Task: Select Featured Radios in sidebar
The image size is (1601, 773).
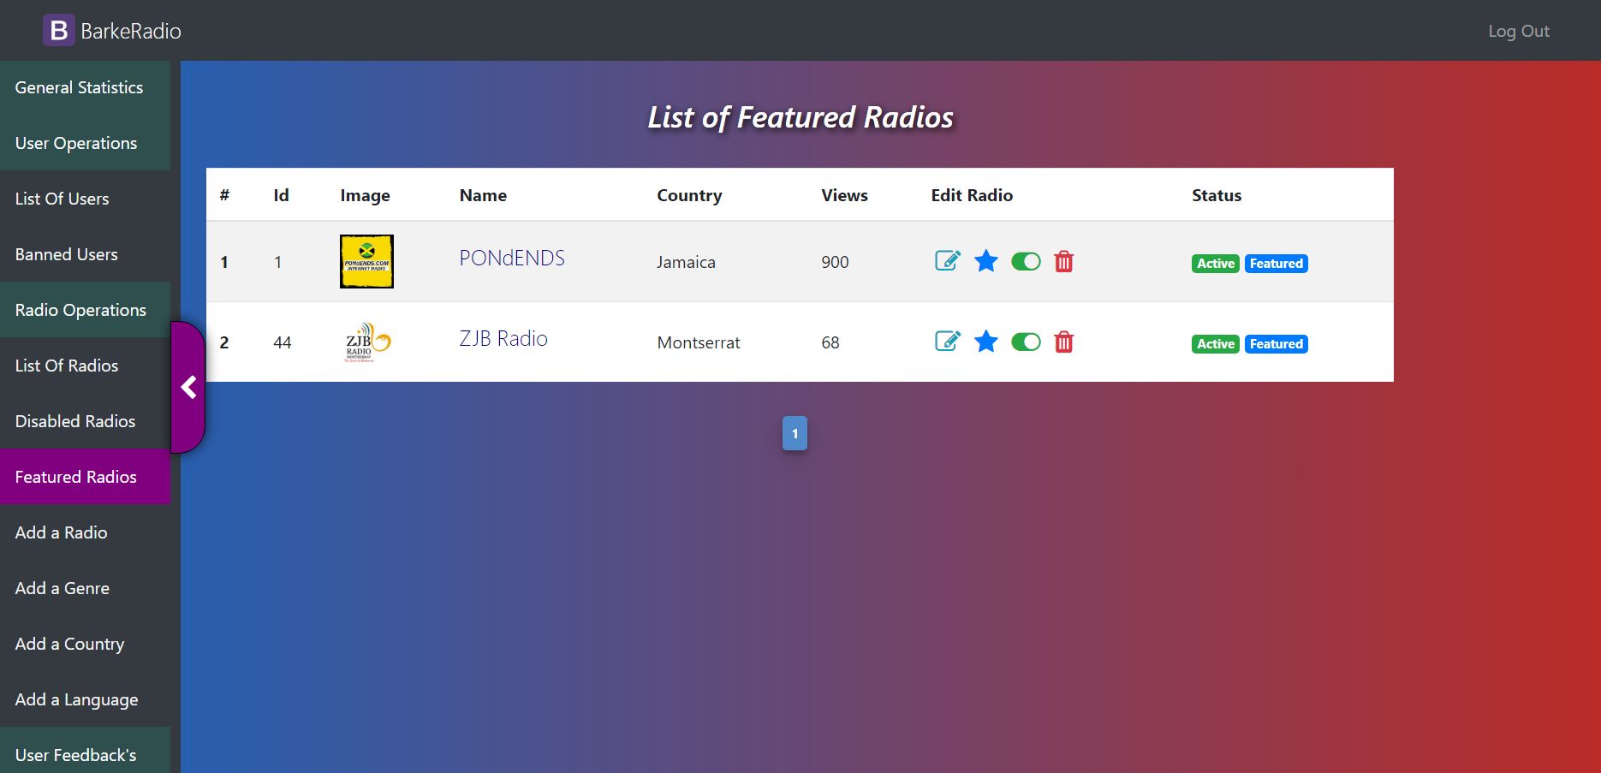Action: tap(85, 477)
